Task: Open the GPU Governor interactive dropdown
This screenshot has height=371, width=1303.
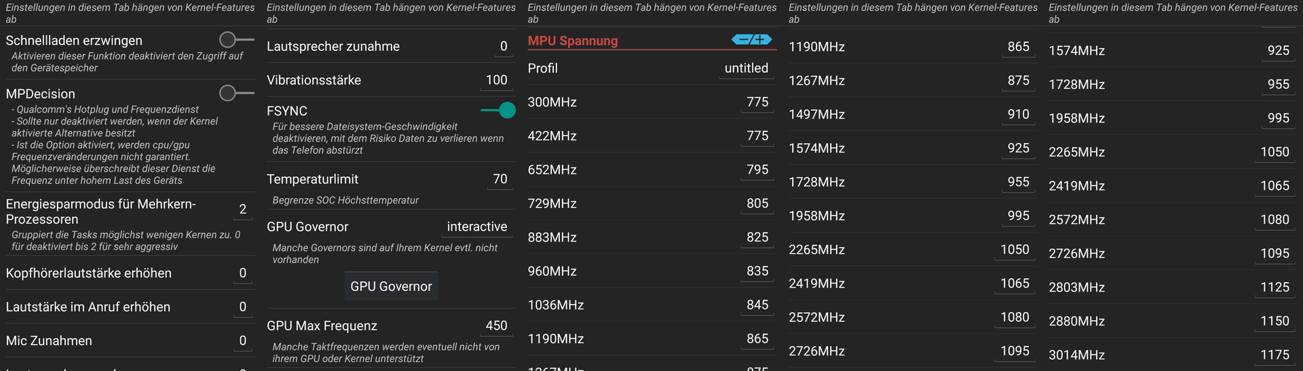Action: [476, 227]
